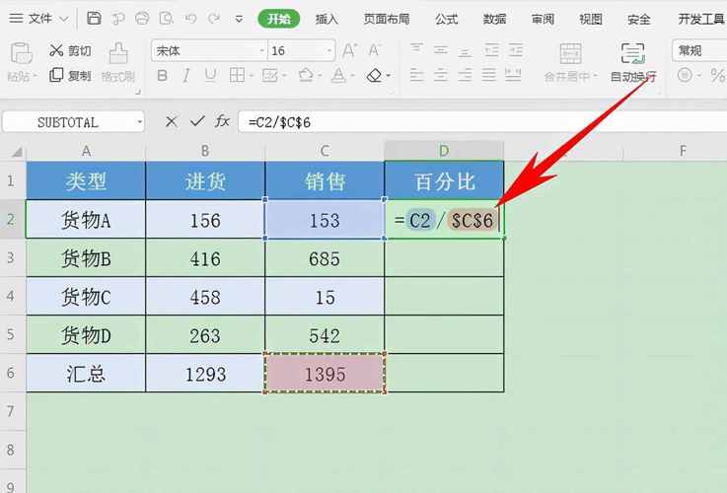Click cell with value 685
Screen dimensions: 727x493
[325, 258]
